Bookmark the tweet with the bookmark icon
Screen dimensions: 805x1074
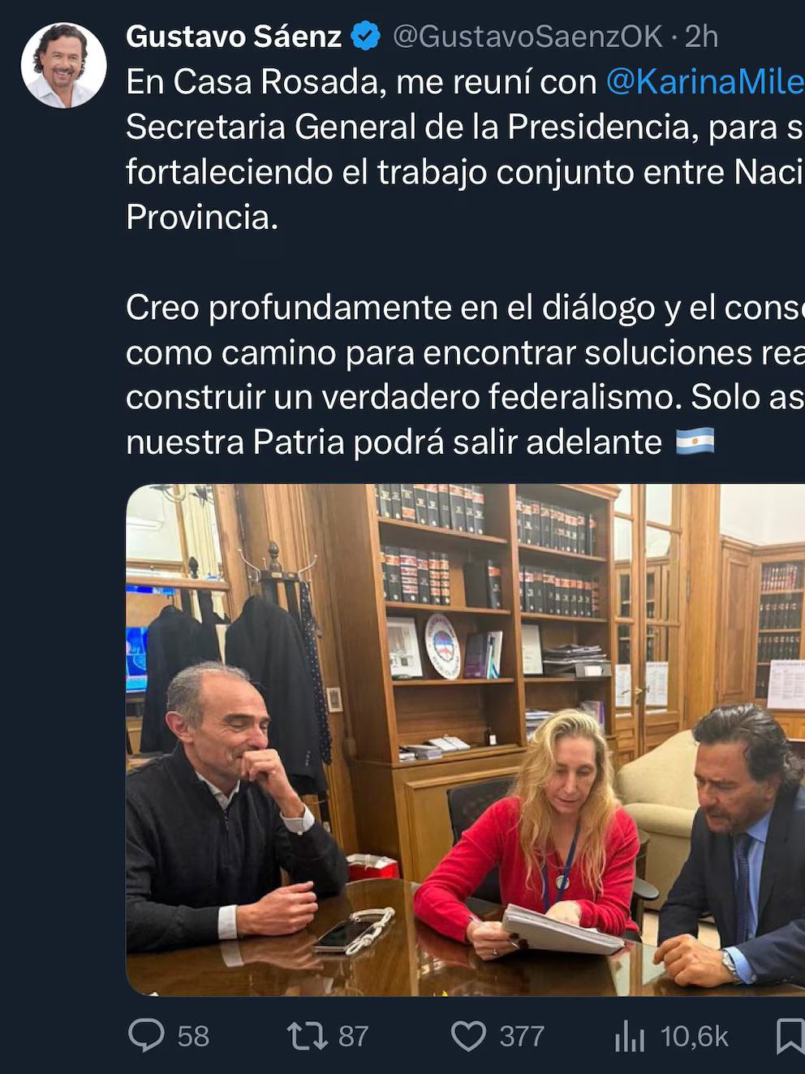pyautogui.click(x=790, y=1037)
